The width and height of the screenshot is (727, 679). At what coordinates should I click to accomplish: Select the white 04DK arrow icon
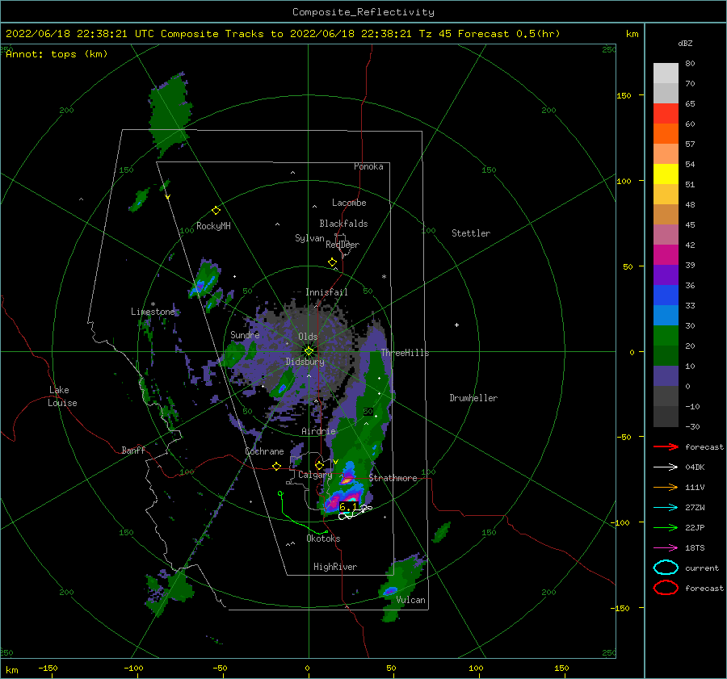tap(666, 467)
